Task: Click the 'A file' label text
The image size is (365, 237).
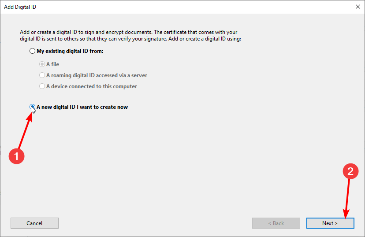Action: click(x=52, y=64)
